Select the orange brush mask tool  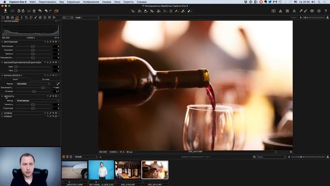point(177,11)
